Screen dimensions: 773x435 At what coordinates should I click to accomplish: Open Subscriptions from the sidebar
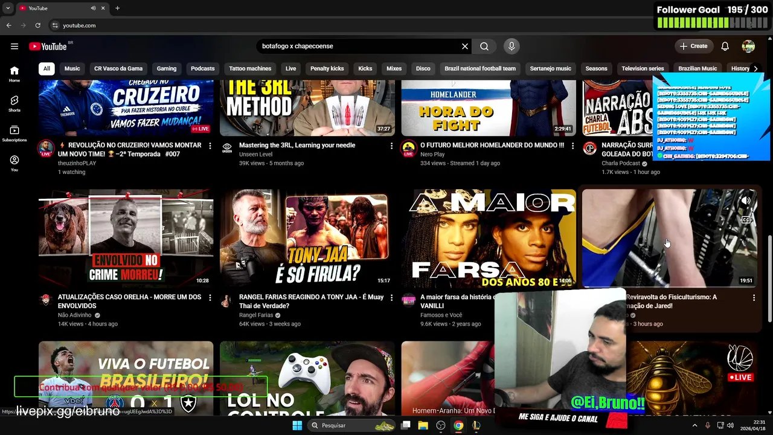point(14,134)
